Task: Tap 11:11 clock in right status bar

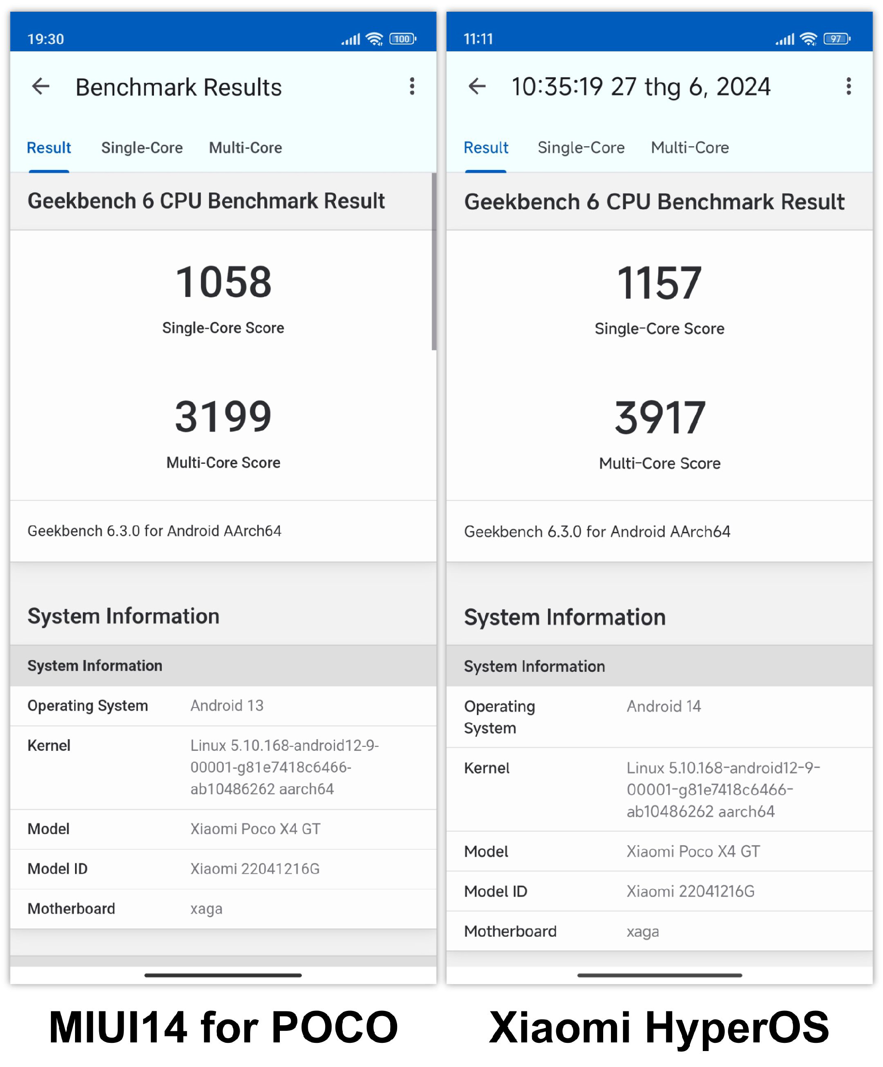Action: [478, 39]
